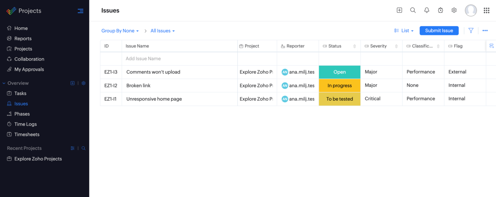
Task: Open Home in the sidebar
Action: click(x=21, y=28)
